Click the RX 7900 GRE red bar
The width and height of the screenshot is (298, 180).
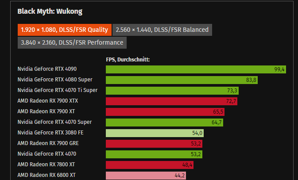pyautogui.click(x=154, y=144)
